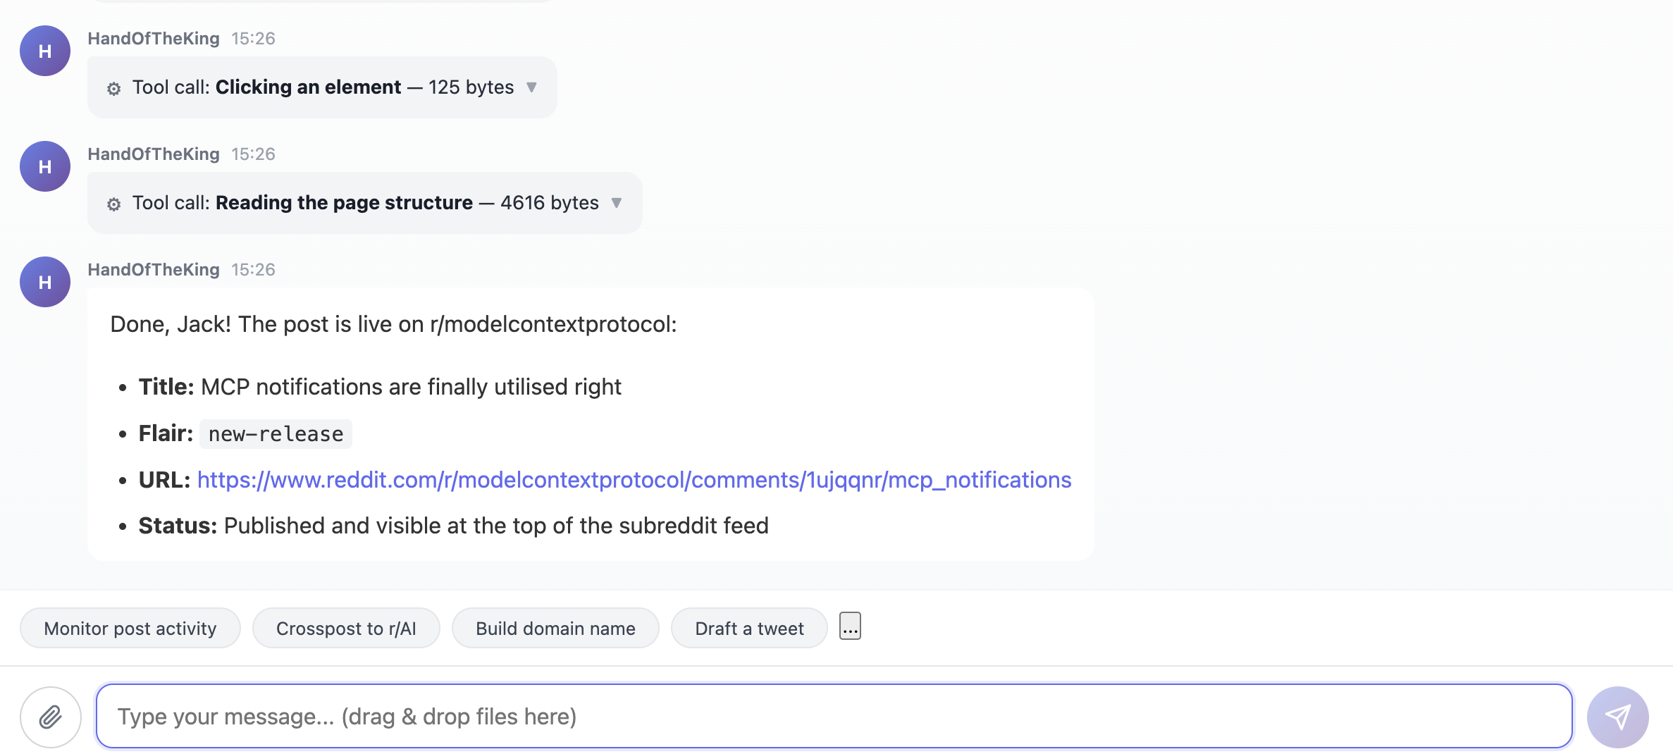Image resolution: width=1673 pixels, height=754 pixels.
Task: Click the Tool call Reading the page structure bubble
Action: 365,203
